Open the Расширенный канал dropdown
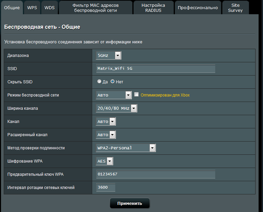Image resolution: width=263 pixels, height=212 pixels. 106,135
